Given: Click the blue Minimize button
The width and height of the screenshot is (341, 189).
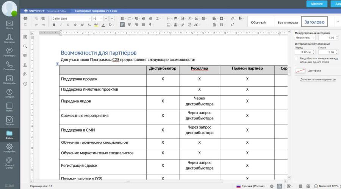Looking at the screenshot, I should pos(317,4).
